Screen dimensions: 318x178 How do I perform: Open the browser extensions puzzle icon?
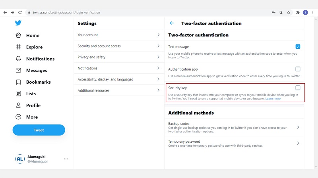[x=298, y=13]
